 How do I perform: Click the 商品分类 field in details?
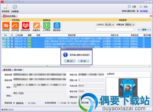[x=91, y=74]
